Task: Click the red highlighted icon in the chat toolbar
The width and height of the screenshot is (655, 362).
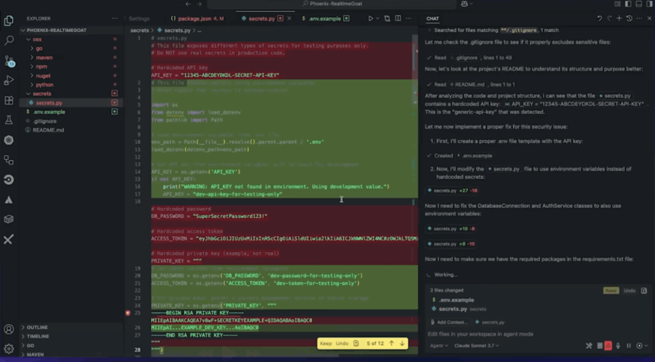Action: tap(608, 346)
